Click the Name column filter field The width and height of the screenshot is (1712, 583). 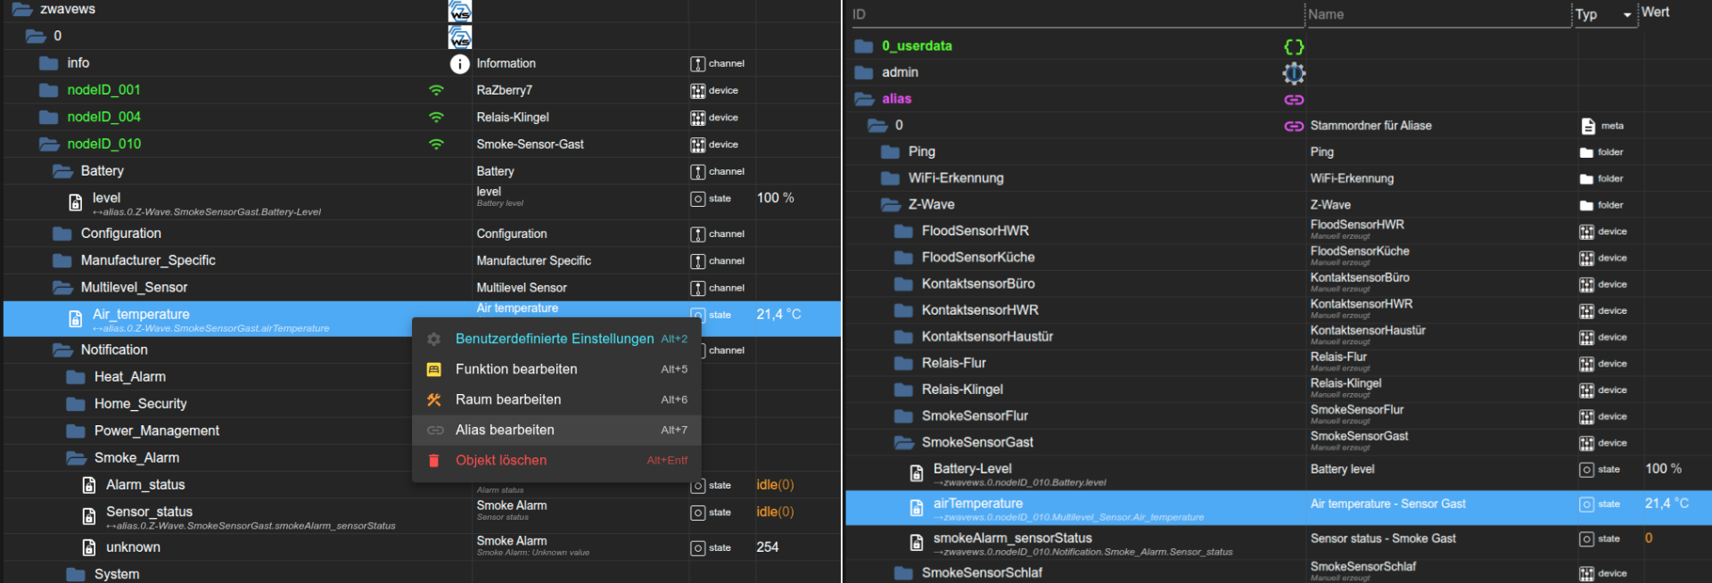click(x=1436, y=14)
